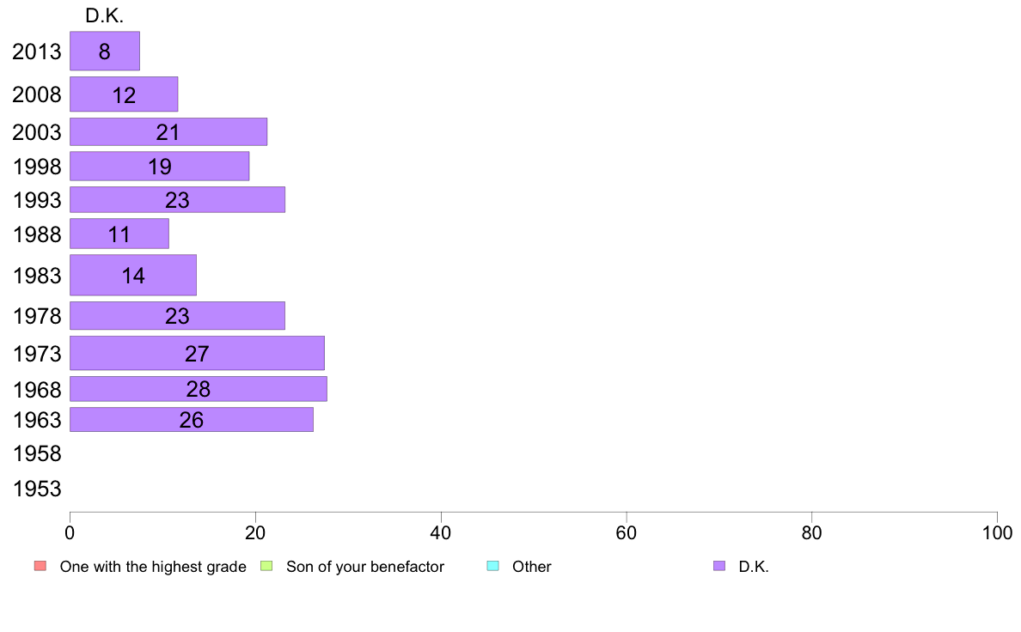1021x632 pixels.
Task: Click the 100 tick on the x-axis
Action: (x=997, y=533)
